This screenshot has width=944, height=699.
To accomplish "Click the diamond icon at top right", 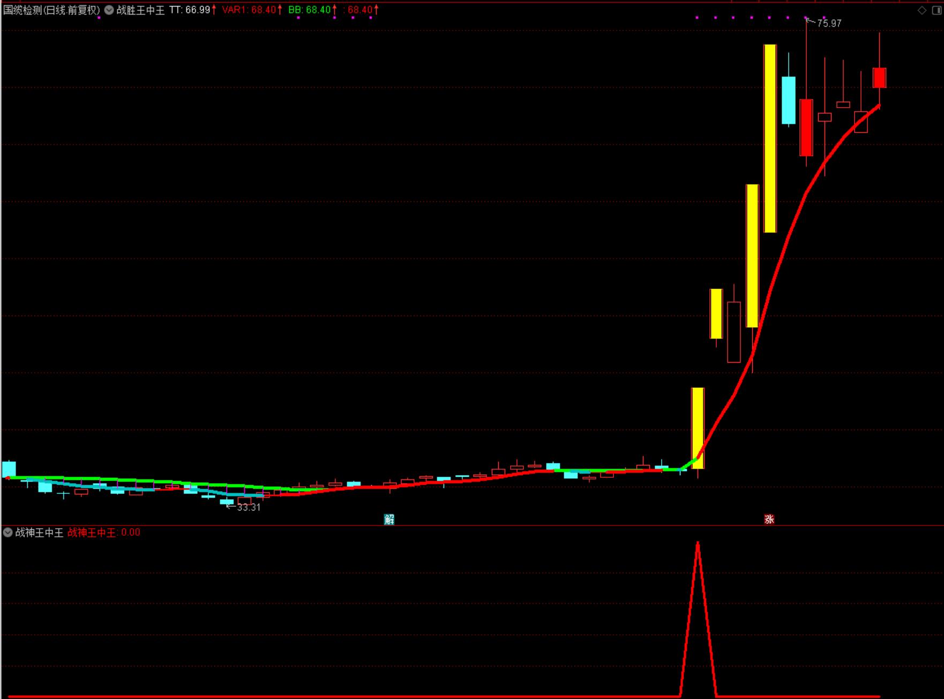I will (x=922, y=10).
